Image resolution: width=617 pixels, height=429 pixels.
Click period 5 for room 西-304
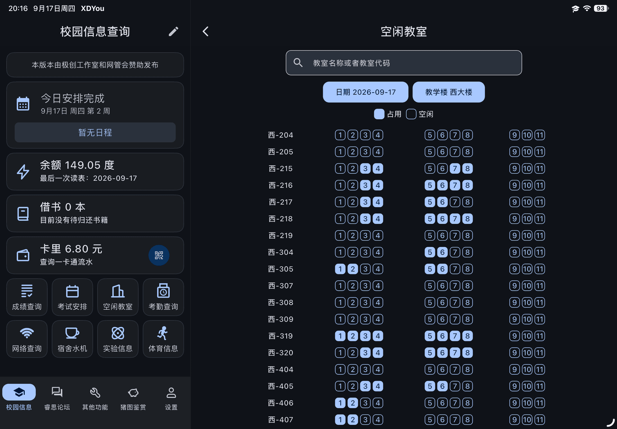coord(430,252)
